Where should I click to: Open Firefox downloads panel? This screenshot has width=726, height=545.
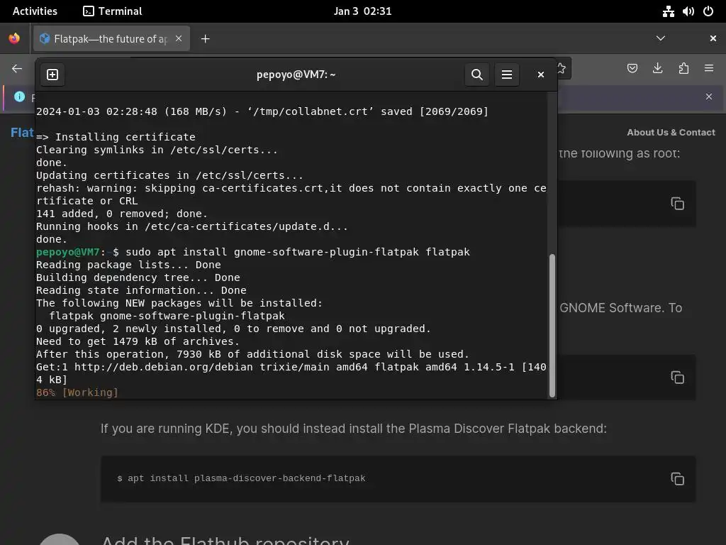[657, 69]
